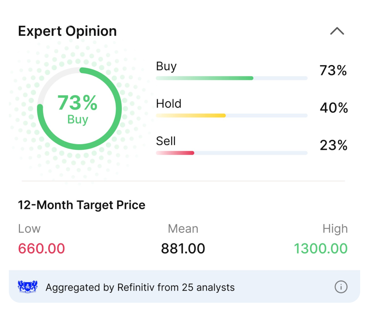Viewport: 369px width, 316px height.
Task: Click the Sell rating label
Action: [166, 141]
